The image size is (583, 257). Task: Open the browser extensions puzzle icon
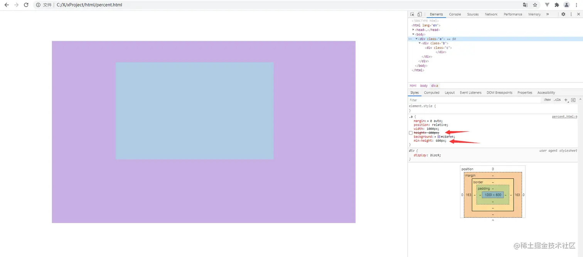coord(557,5)
